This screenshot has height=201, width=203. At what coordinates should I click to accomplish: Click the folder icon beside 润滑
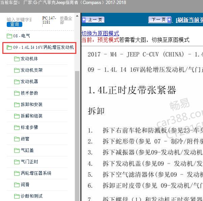tap(17, 185)
